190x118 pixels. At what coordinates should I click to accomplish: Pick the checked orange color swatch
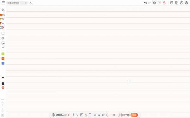(3, 59)
